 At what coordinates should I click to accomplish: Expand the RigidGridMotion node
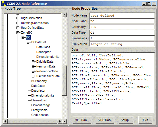[18, 18]
